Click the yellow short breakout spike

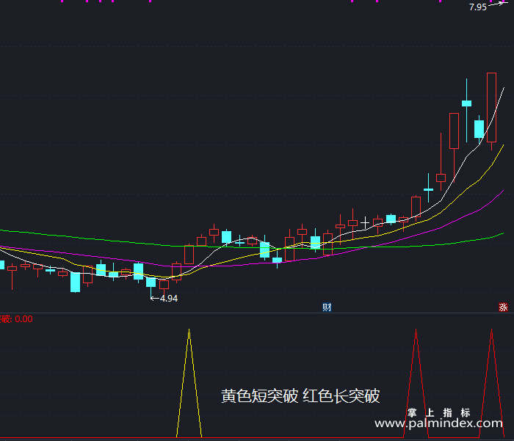pyautogui.click(x=189, y=383)
